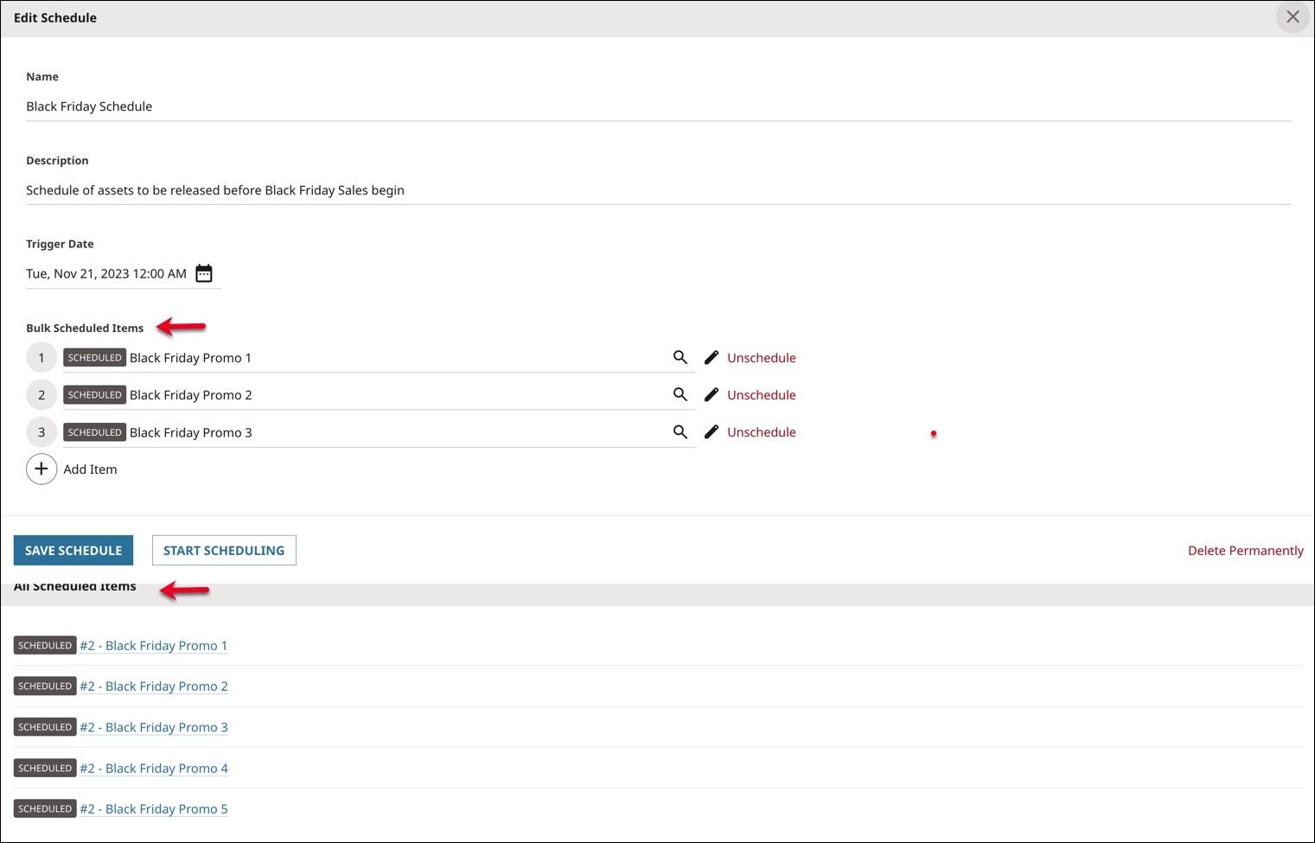Close the Edit Schedule dialog
The width and height of the screenshot is (1315, 843).
click(1293, 17)
